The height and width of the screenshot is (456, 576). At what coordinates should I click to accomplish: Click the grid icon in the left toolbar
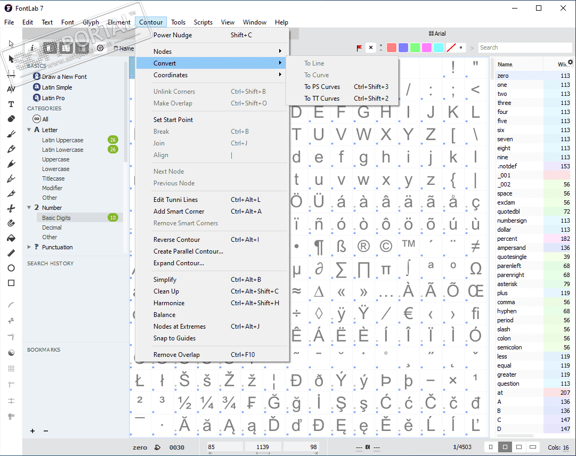point(11,368)
